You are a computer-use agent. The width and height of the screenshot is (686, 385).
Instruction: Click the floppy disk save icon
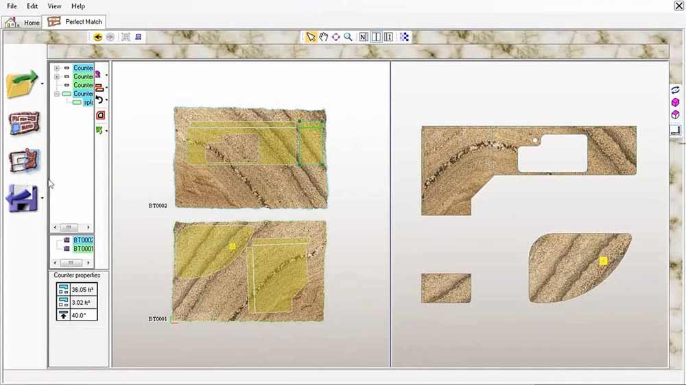coord(22,198)
